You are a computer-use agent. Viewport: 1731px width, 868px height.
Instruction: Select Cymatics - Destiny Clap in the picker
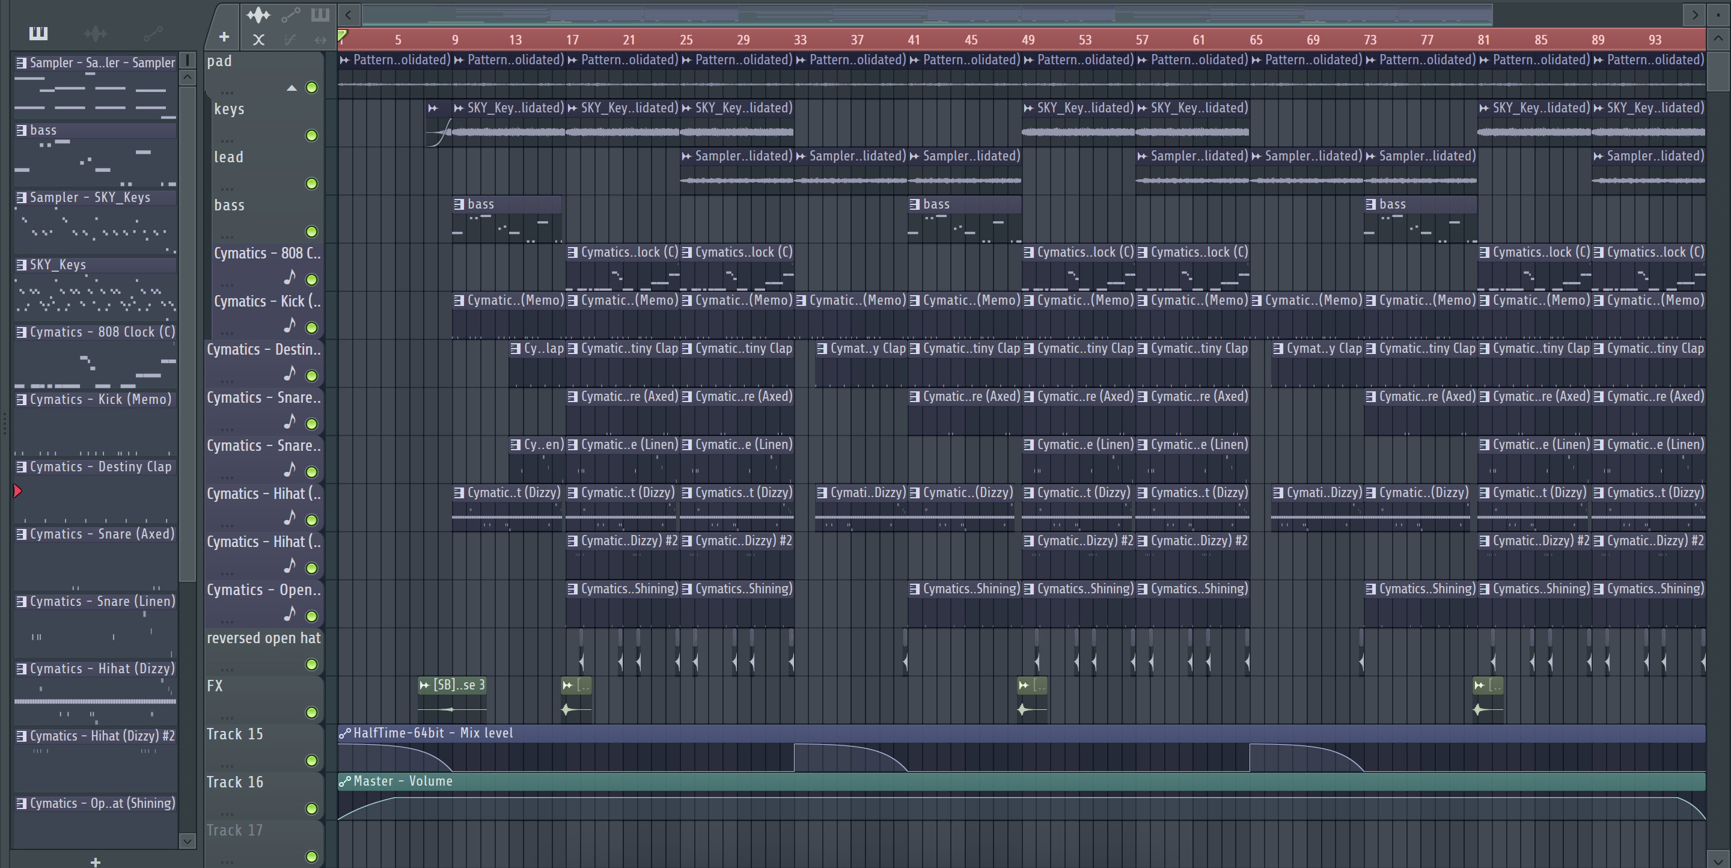96,466
